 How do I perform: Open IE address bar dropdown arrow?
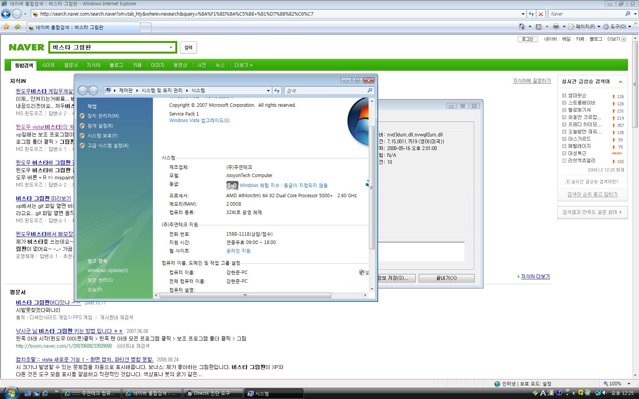(523, 14)
